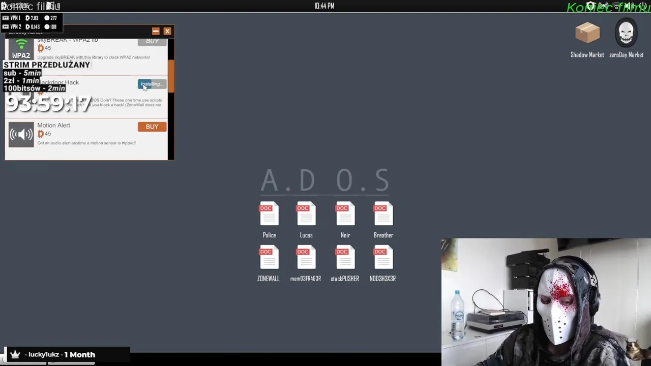
Task: Click the Shadow Market label
Action: [x=587, y=55]
